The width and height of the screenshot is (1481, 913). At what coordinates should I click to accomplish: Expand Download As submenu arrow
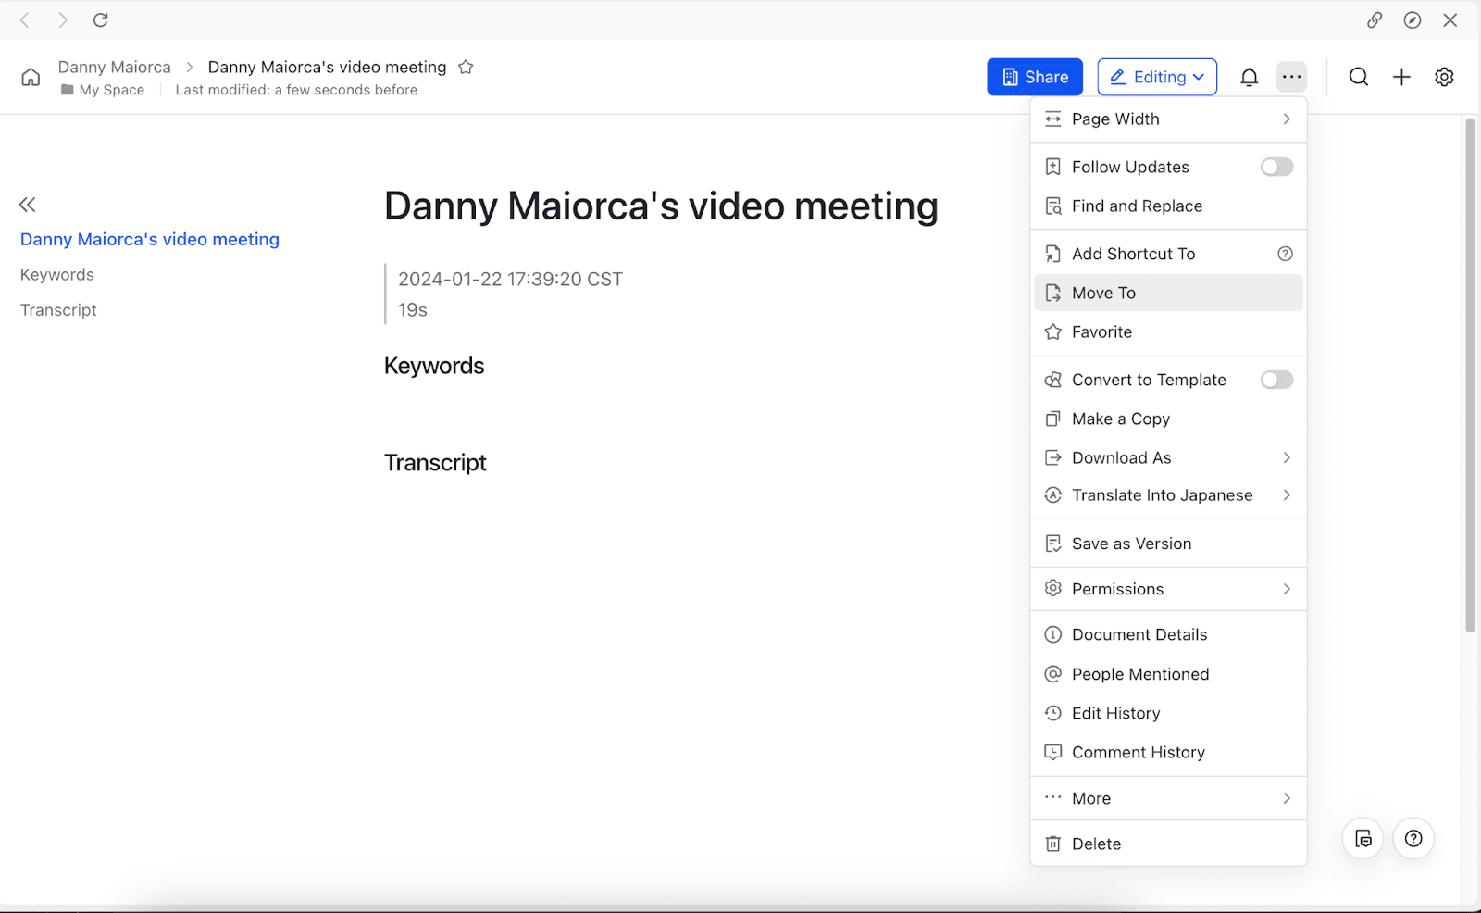(1287, 457)
